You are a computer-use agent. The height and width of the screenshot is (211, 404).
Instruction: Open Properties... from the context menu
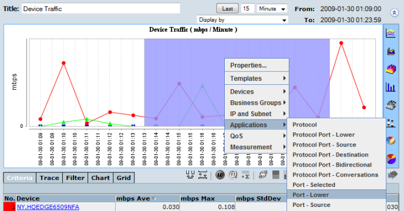click(x=257, y=66)
